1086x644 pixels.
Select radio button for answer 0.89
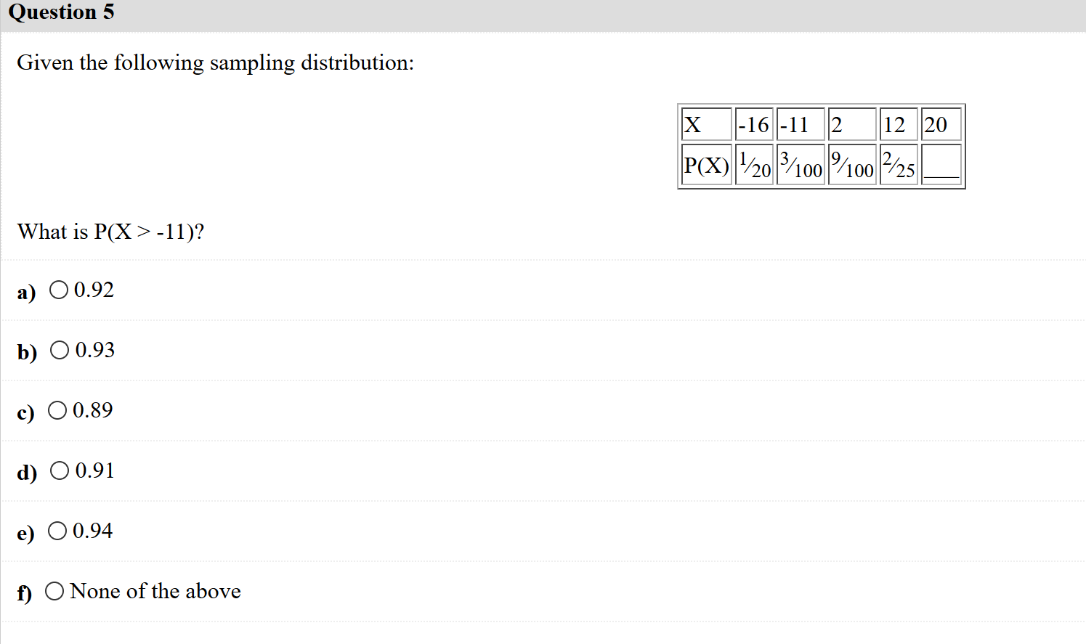pyautogui.click(x=59, y=410)
